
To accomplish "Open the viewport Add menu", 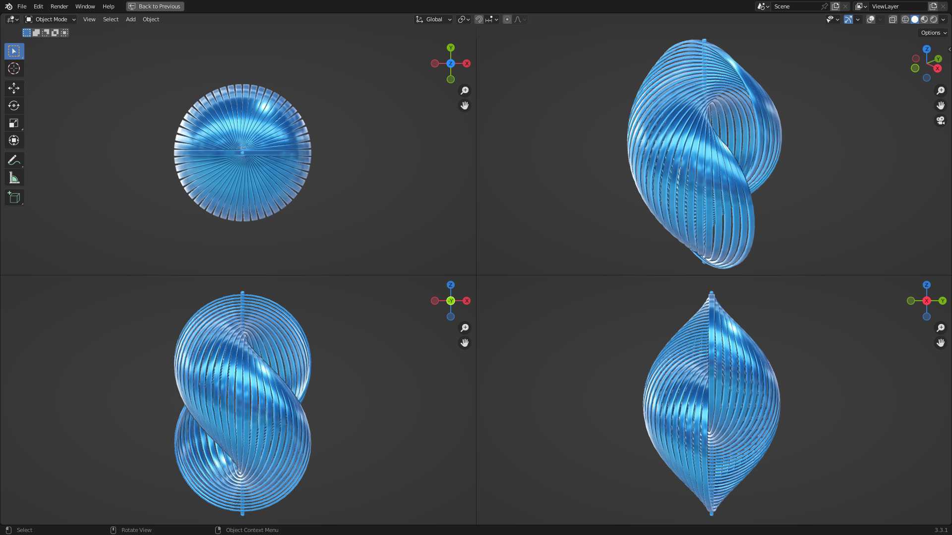I will coord(130,19).
